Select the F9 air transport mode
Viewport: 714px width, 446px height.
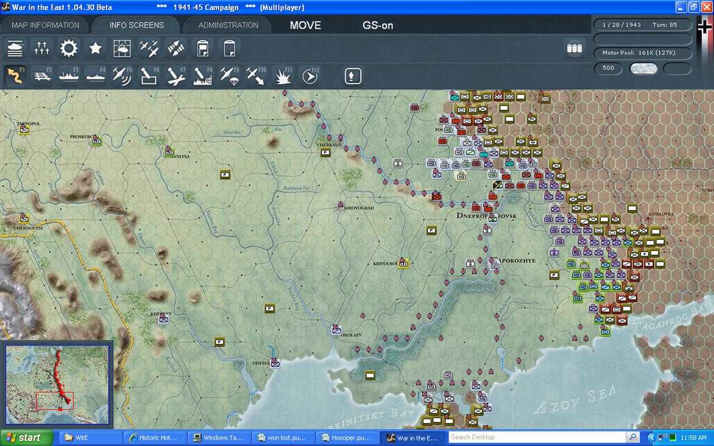(229, 76)
